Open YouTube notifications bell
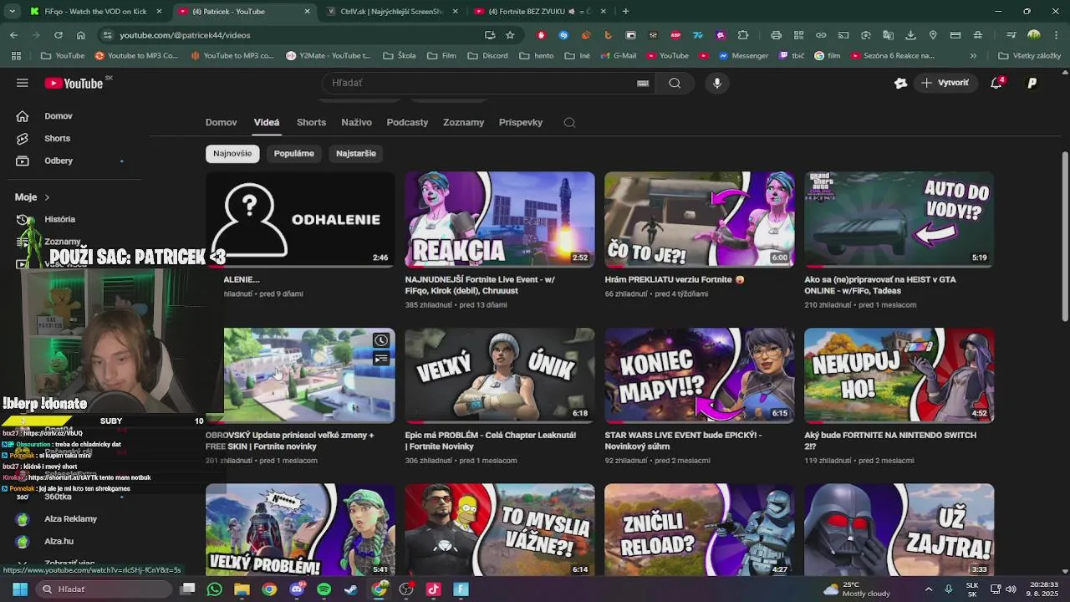The width and height of the screenshot is (1070, 602). tap(996, 83)
